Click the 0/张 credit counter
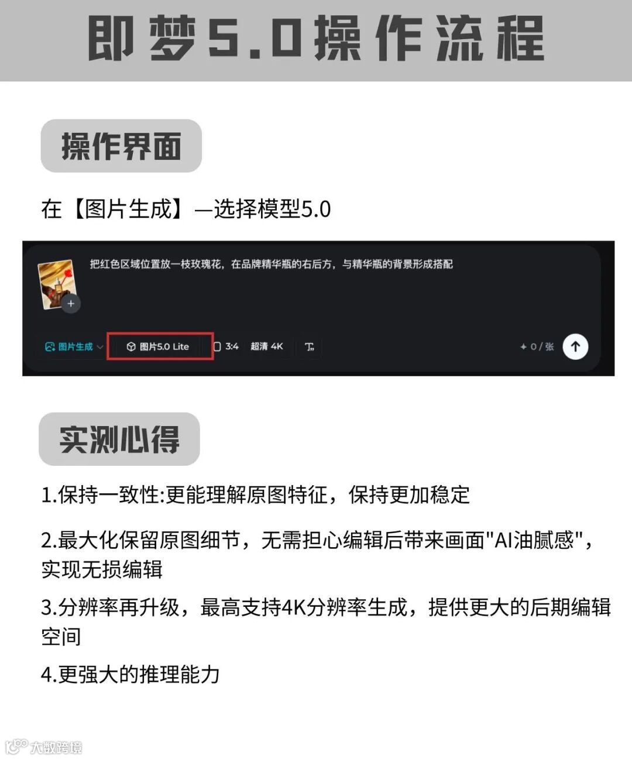Image resolution: width=632 pixels, height=759 pixels. pos(542,346)
